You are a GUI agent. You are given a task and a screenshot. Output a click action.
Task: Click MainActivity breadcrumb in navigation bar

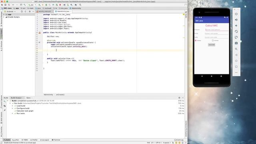[x=75, y=8]
